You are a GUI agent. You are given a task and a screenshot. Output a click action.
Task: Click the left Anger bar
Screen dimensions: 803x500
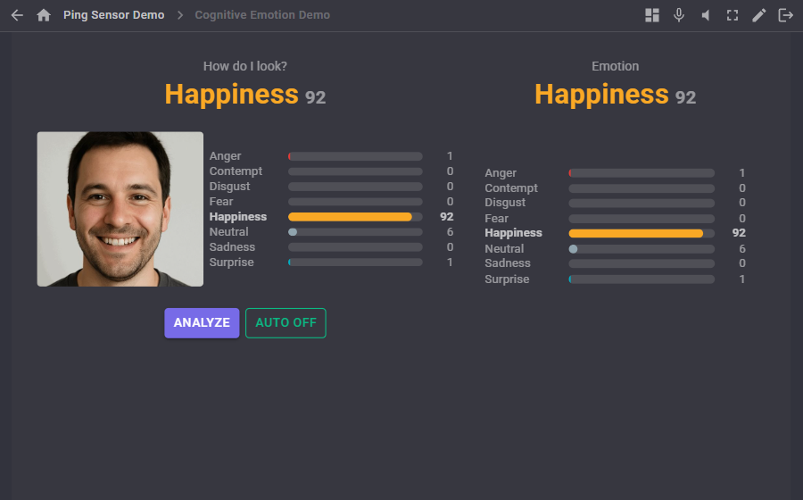click(355, 156)
